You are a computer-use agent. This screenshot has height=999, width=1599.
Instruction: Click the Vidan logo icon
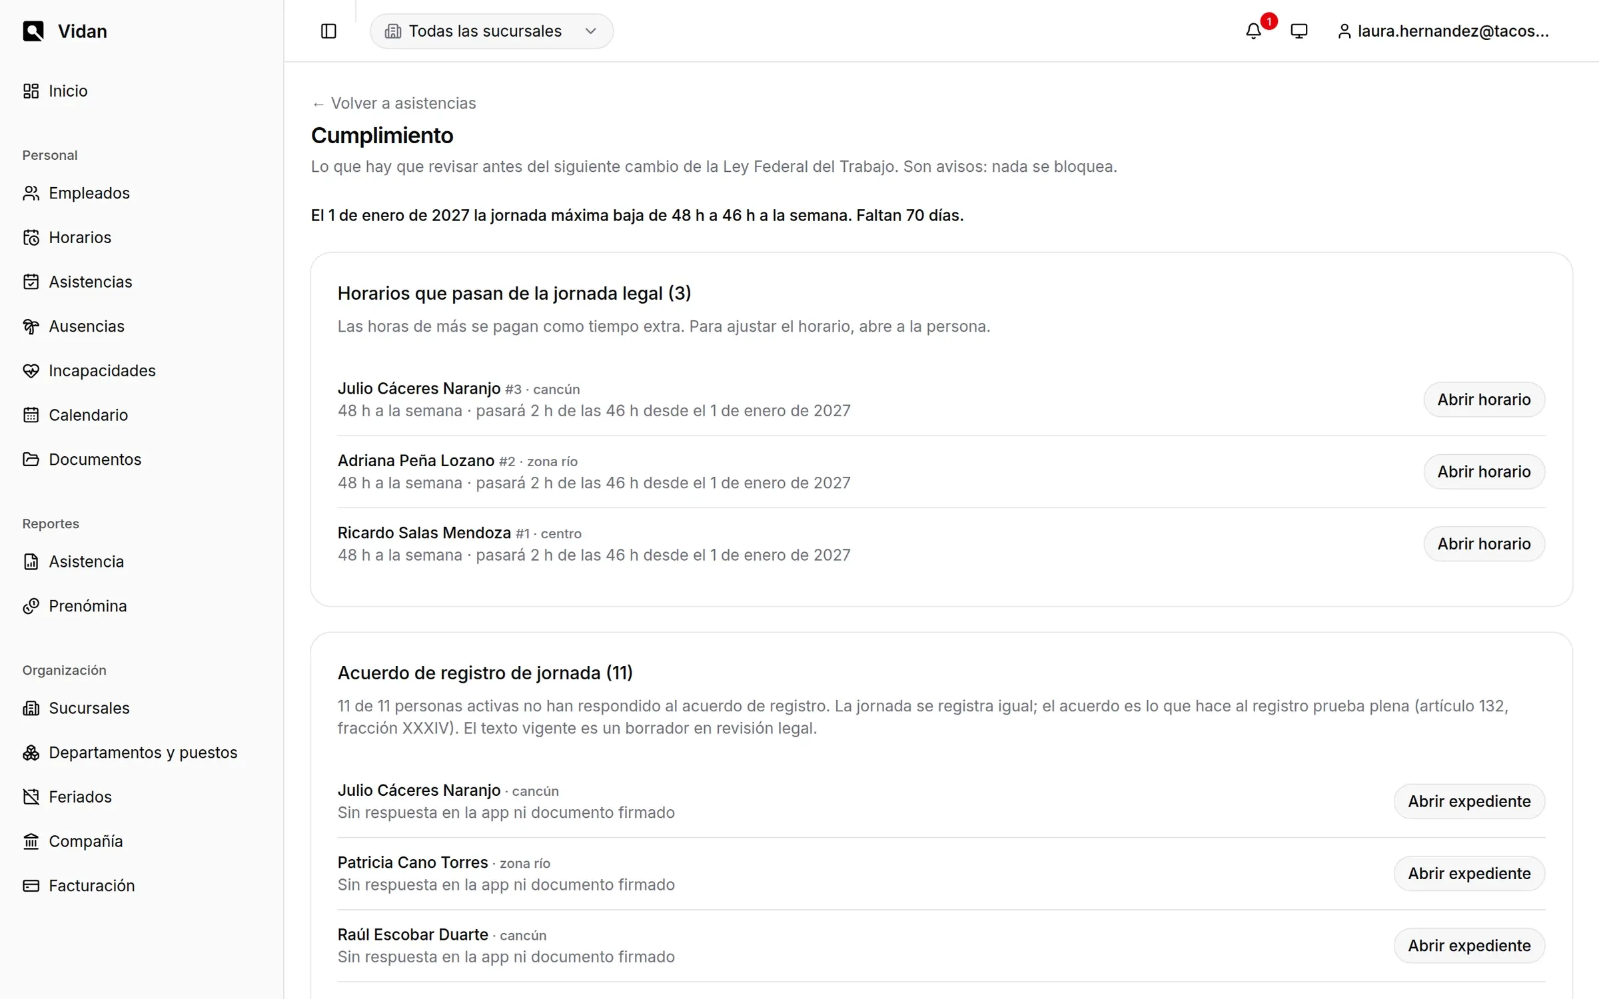click(x=33, y=31)
